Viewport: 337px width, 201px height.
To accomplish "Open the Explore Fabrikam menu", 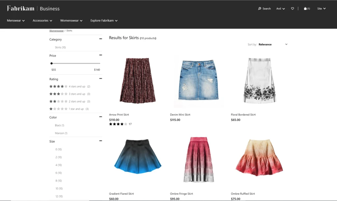I will click(x=104, y=20).
